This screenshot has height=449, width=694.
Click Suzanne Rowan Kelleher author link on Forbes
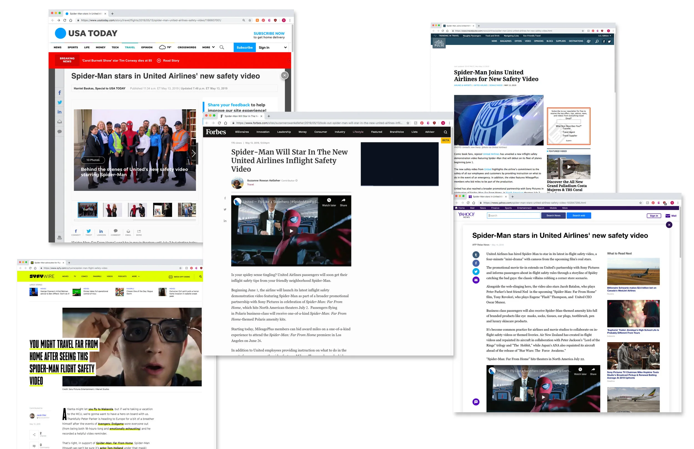pos(263,181)
